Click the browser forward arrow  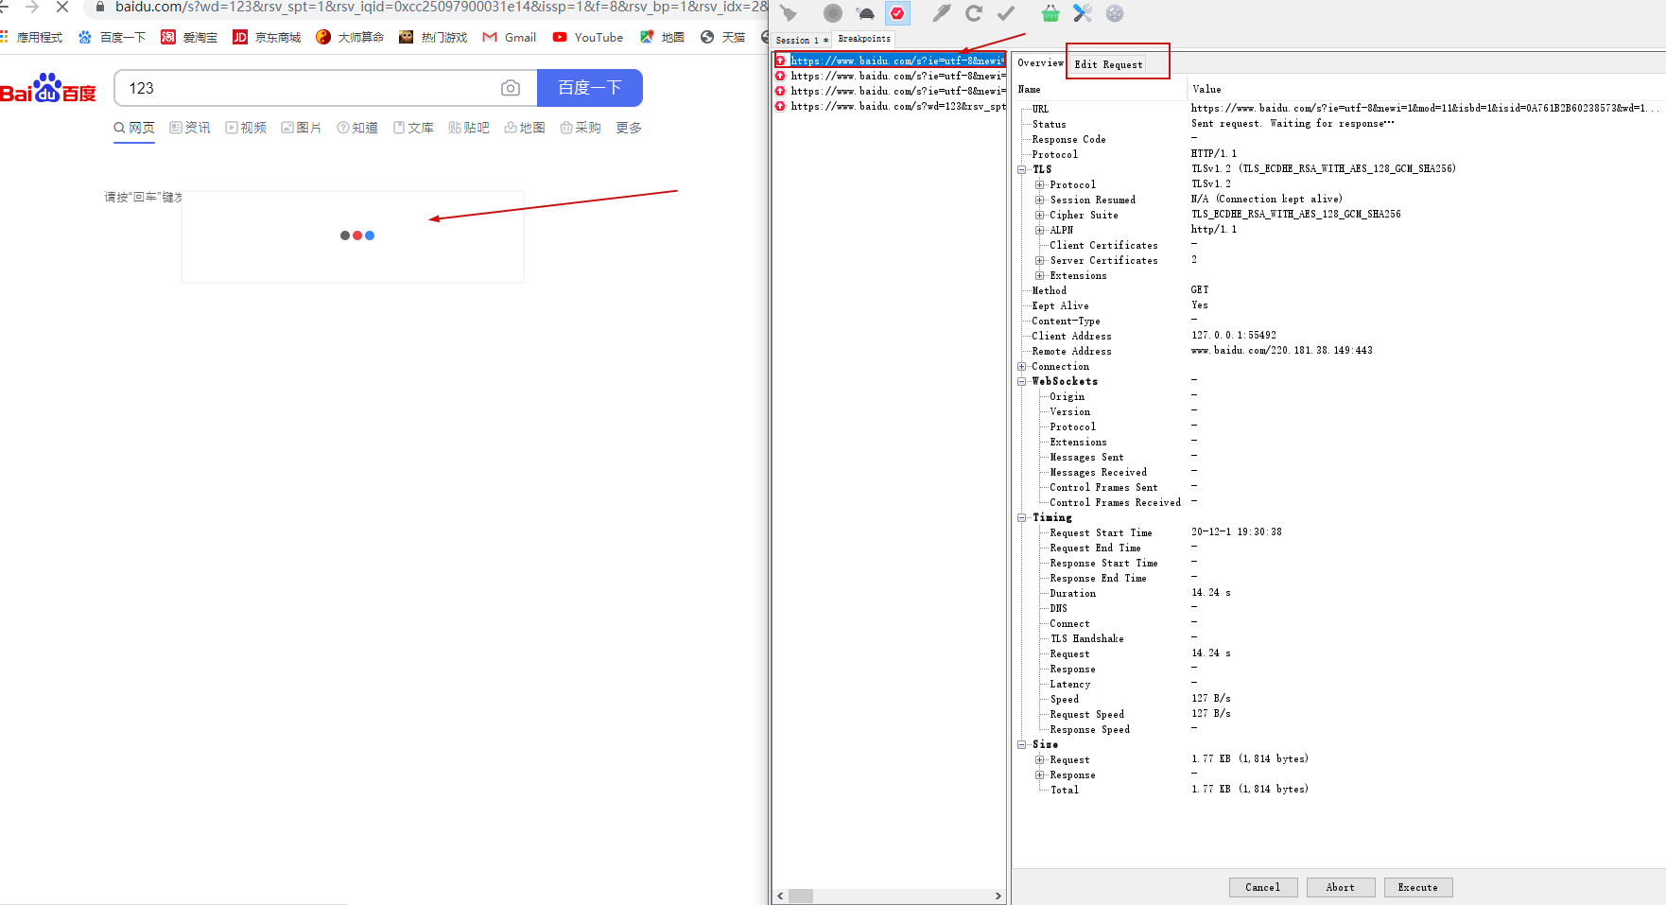[x=32, y=7]
